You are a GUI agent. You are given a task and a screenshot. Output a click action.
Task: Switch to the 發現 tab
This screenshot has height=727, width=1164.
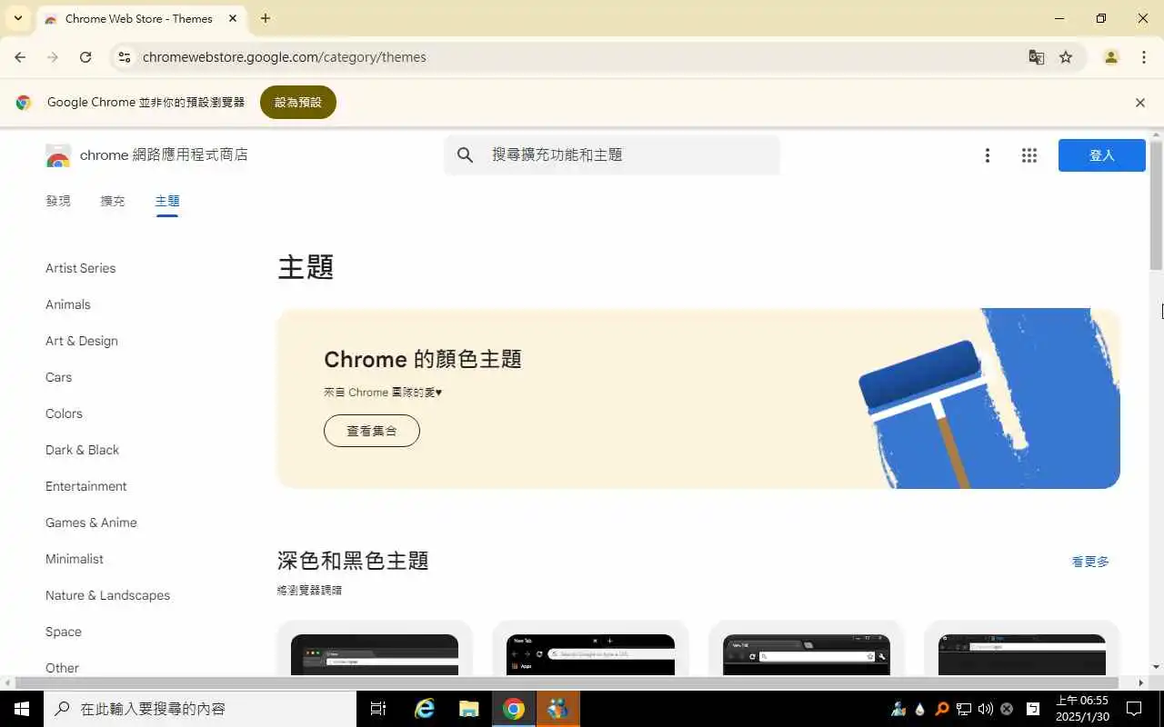pyautogui.click(x=58, y=201)
